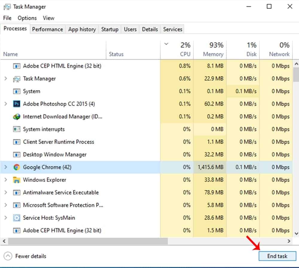
Task: Select the System interrupts row text
Action: click(x=44, y=129)
